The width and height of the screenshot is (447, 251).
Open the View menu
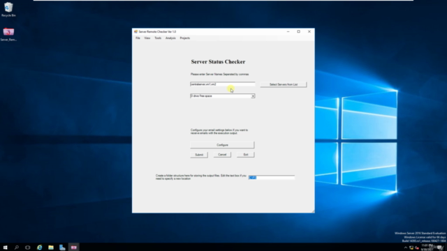(147, 38)
